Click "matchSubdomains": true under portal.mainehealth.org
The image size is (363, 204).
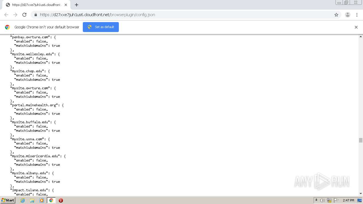tap(37, 114)
